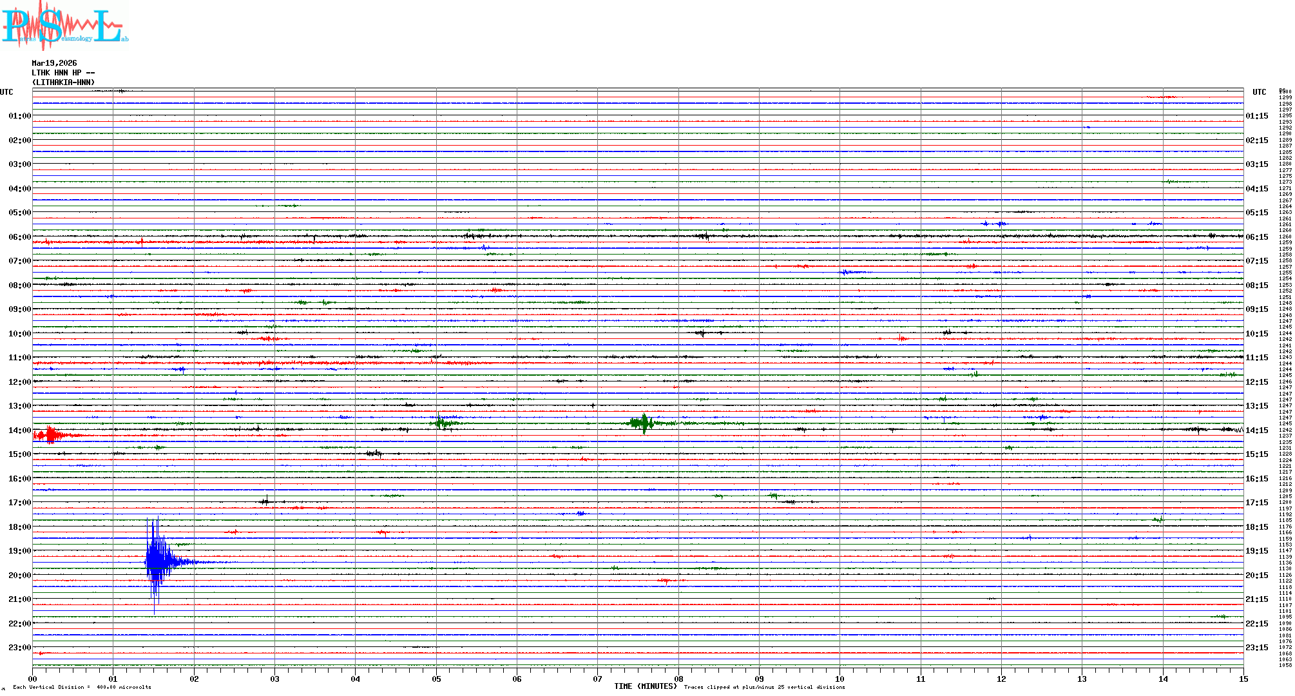Click the 19:00 hour label on left
This screenshot has height=696, width=1295.
tap(19, 551)
